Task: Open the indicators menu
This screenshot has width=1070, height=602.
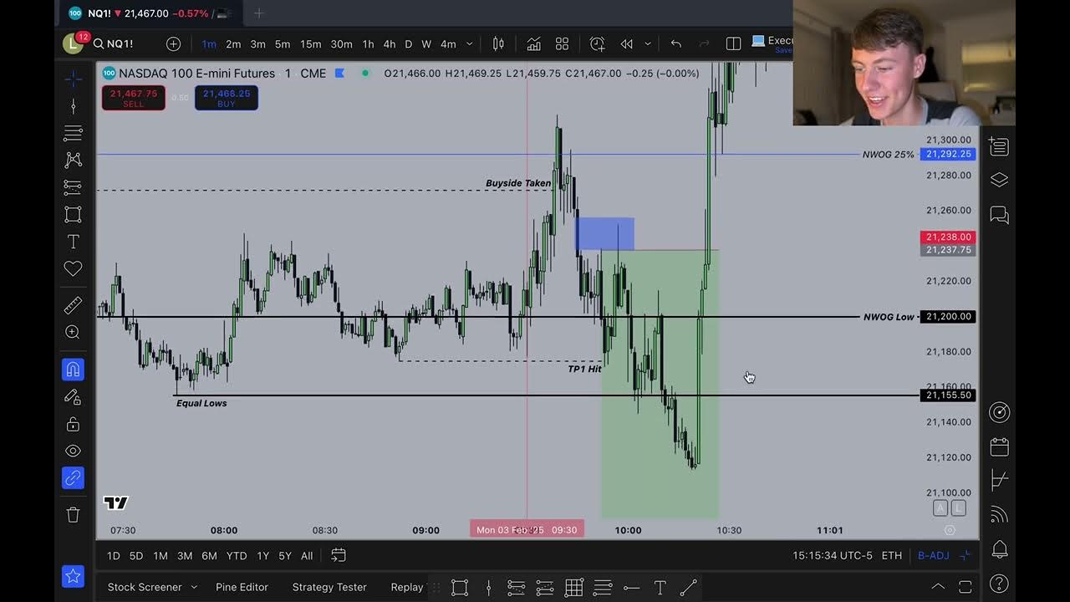Action: point(533,43)
